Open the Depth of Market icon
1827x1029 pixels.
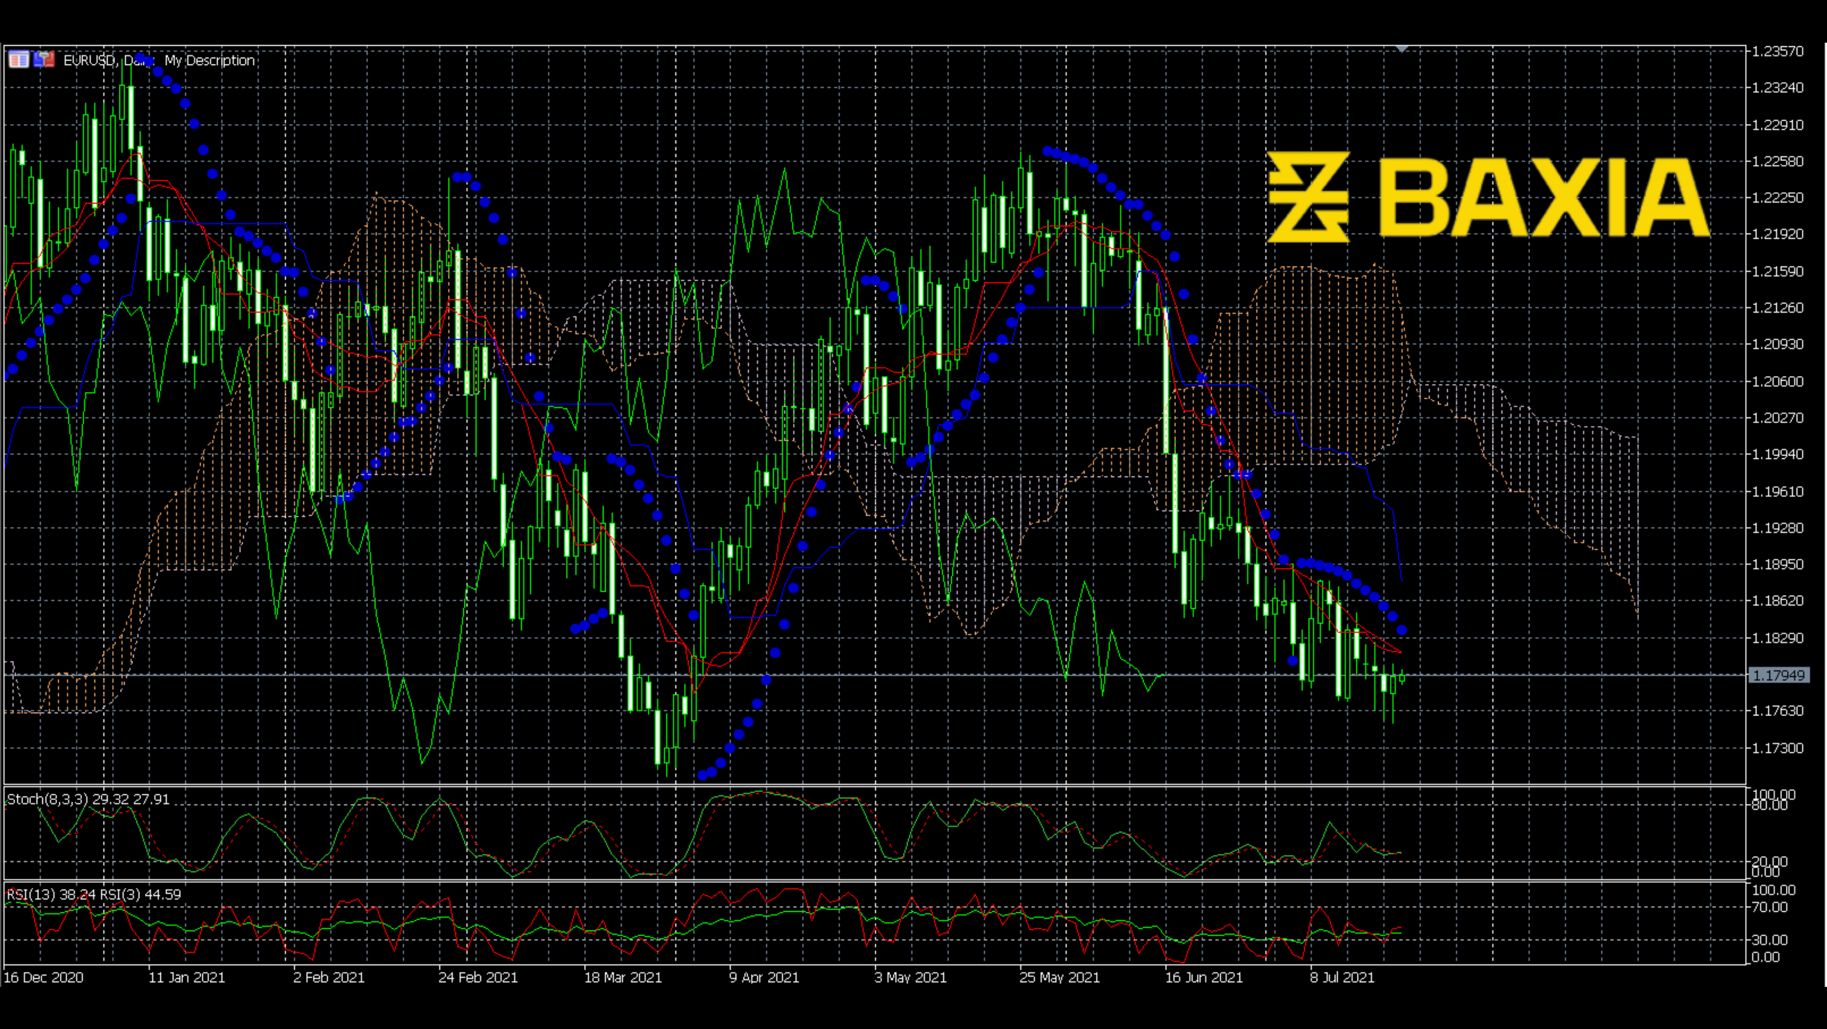(x=19, y=59)
